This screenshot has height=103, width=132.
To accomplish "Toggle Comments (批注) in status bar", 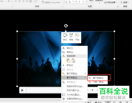I will click(98, 102).
